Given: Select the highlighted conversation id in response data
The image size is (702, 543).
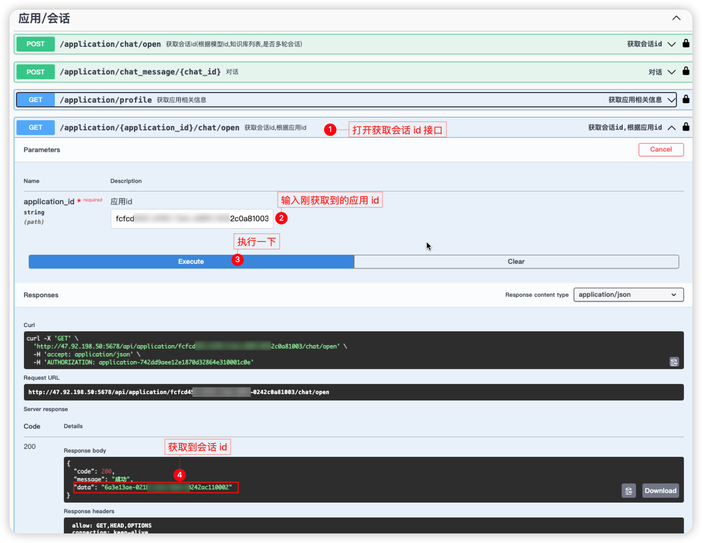Looking at the screenshot, I should tap(154, 487).
